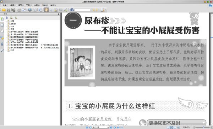Open the layers sidebar panel
The height and width of the screenshot is (129, 213).
pyautogui.click(x=2, y=31)
